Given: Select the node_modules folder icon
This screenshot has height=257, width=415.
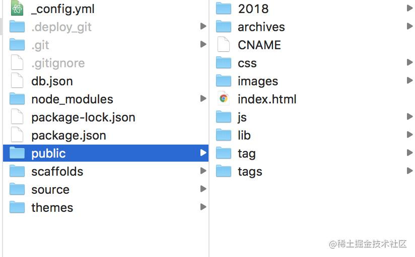Looking at the screenshot, I should 17,99.
